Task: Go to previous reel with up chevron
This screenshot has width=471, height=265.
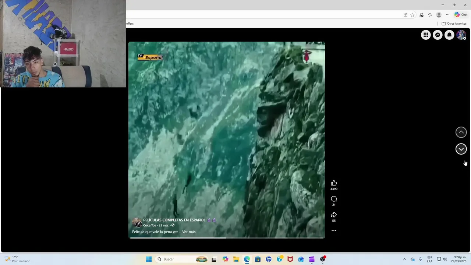Action: [x=461, y=132]
